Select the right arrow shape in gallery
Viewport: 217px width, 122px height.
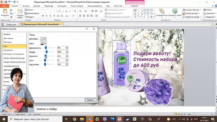coord(145,14)
